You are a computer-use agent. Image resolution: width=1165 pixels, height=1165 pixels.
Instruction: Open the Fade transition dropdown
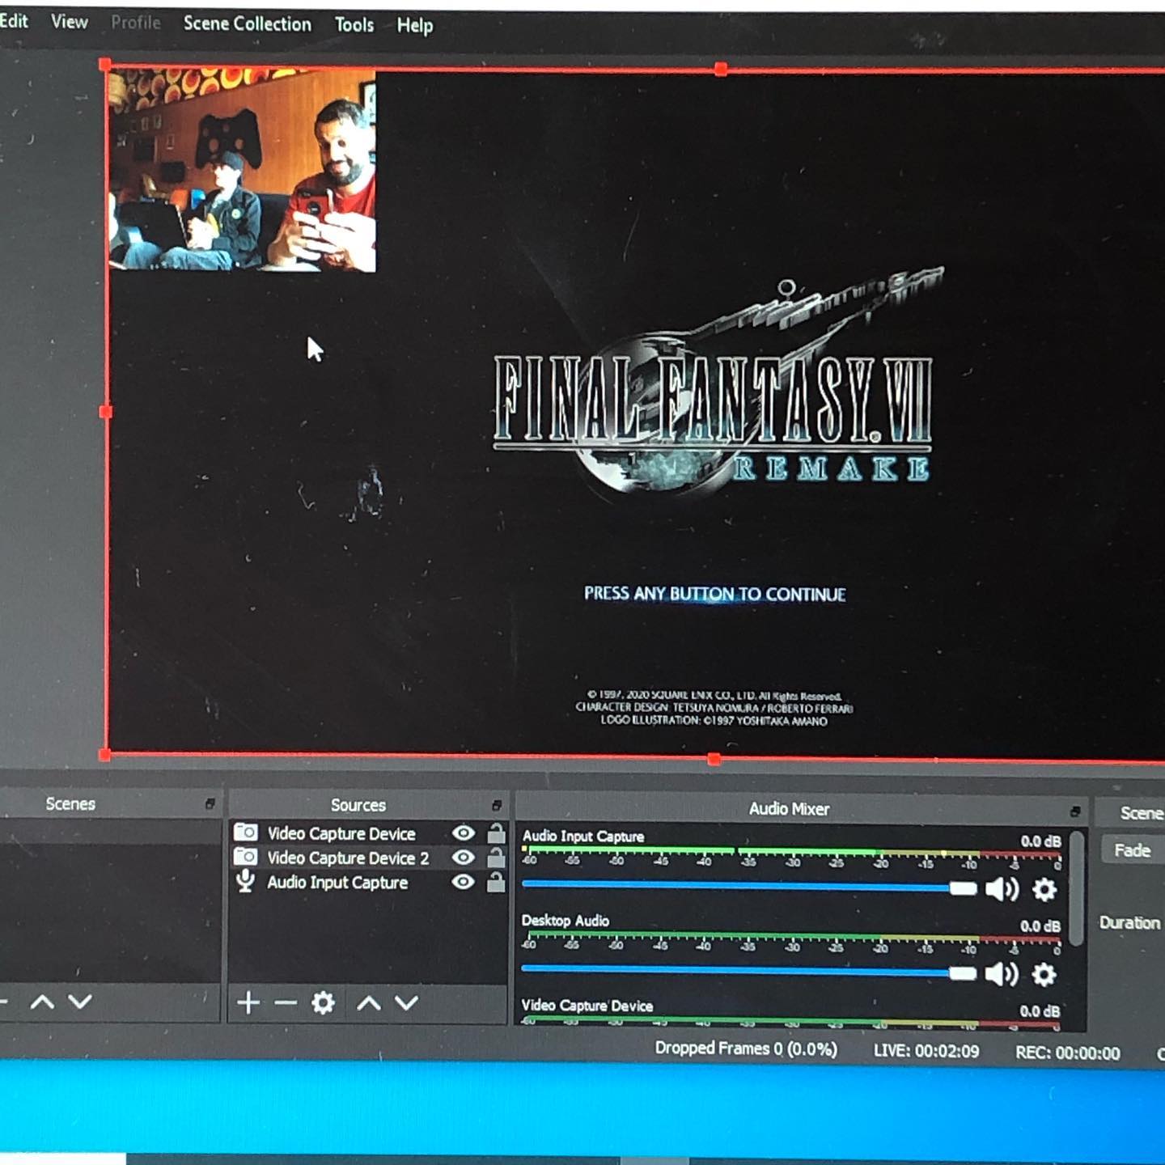pos(1133,850)
